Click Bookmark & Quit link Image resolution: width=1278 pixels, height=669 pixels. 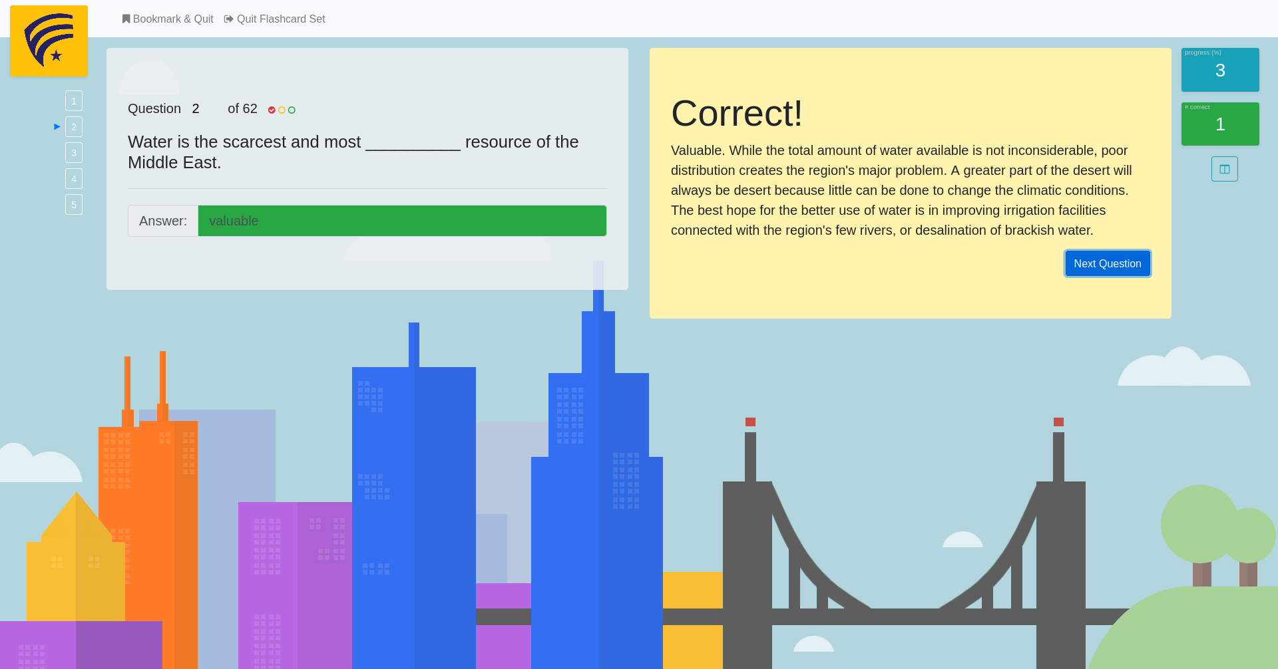coord(168,19)
